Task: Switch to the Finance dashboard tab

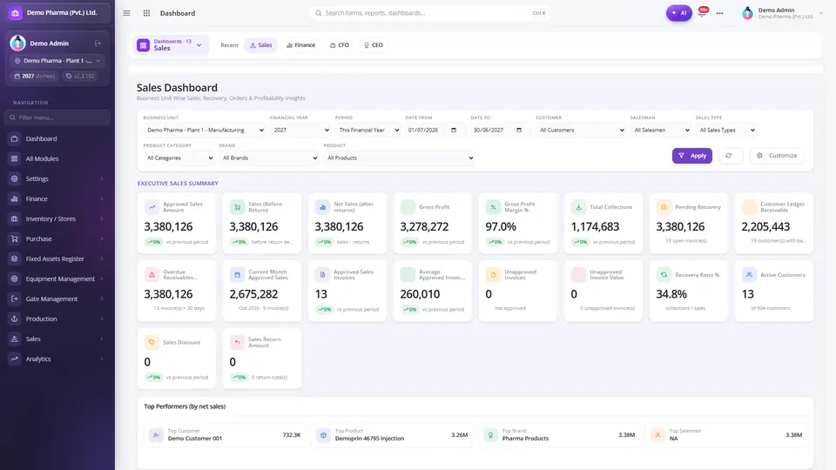Action: [300, 45]
